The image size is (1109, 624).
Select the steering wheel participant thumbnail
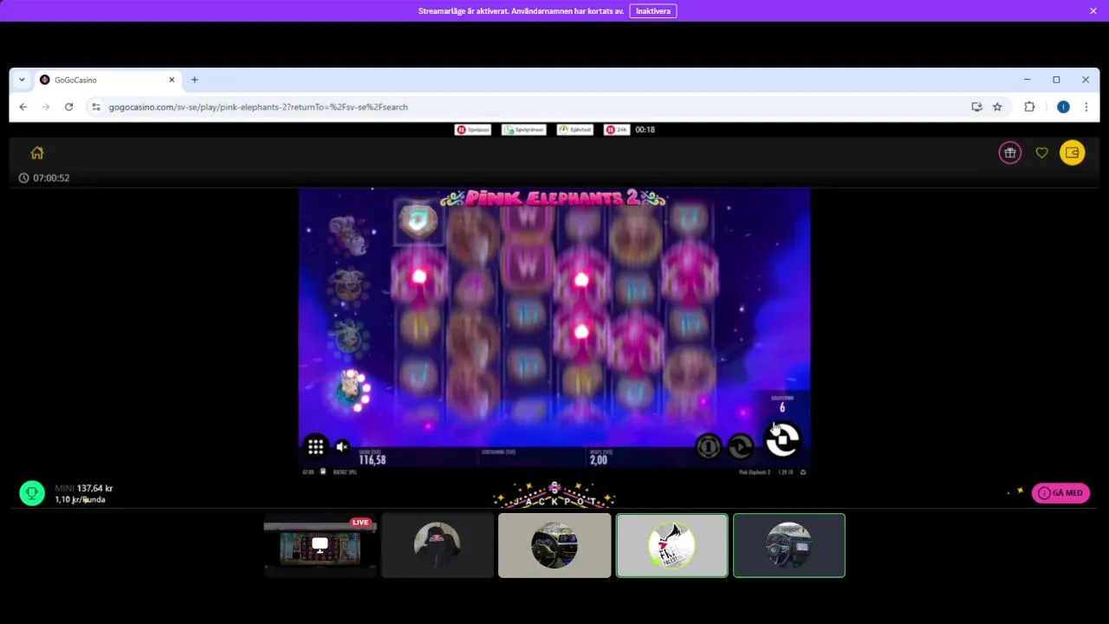(x=554, y=545)
